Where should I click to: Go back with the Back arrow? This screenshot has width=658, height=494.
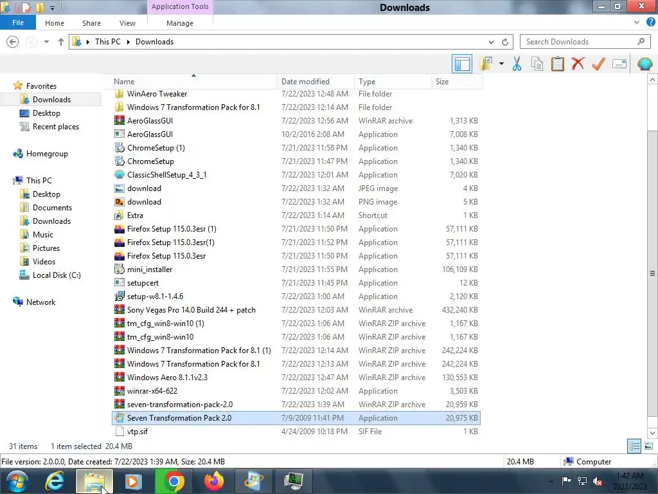click(x=13, y=42)
